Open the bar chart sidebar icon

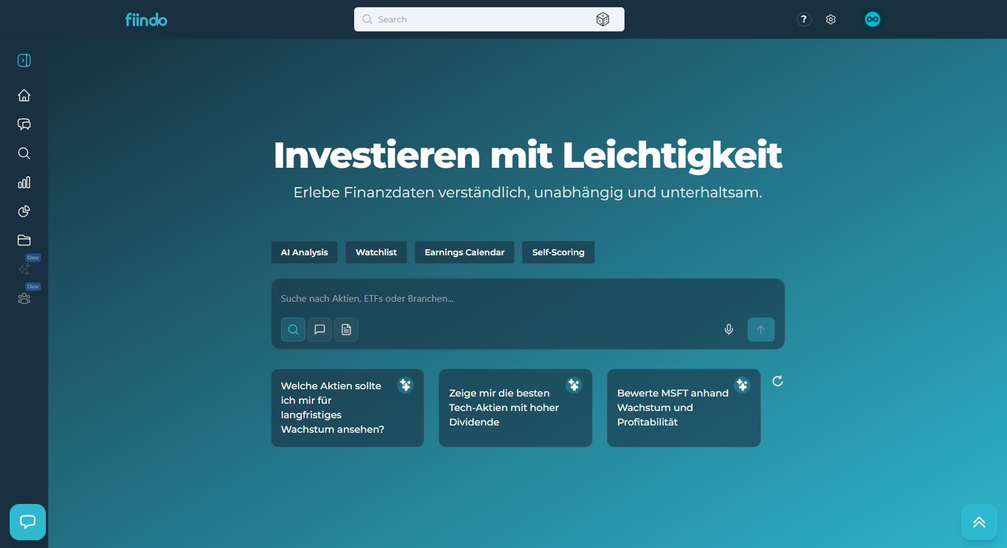pos(24,182)
